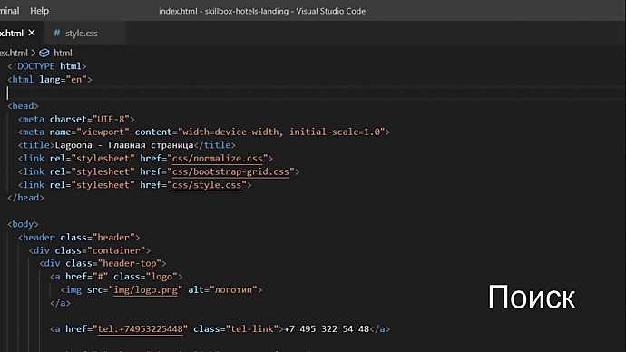Click the phone number +7 495 322 54 48

coord(327,328)
